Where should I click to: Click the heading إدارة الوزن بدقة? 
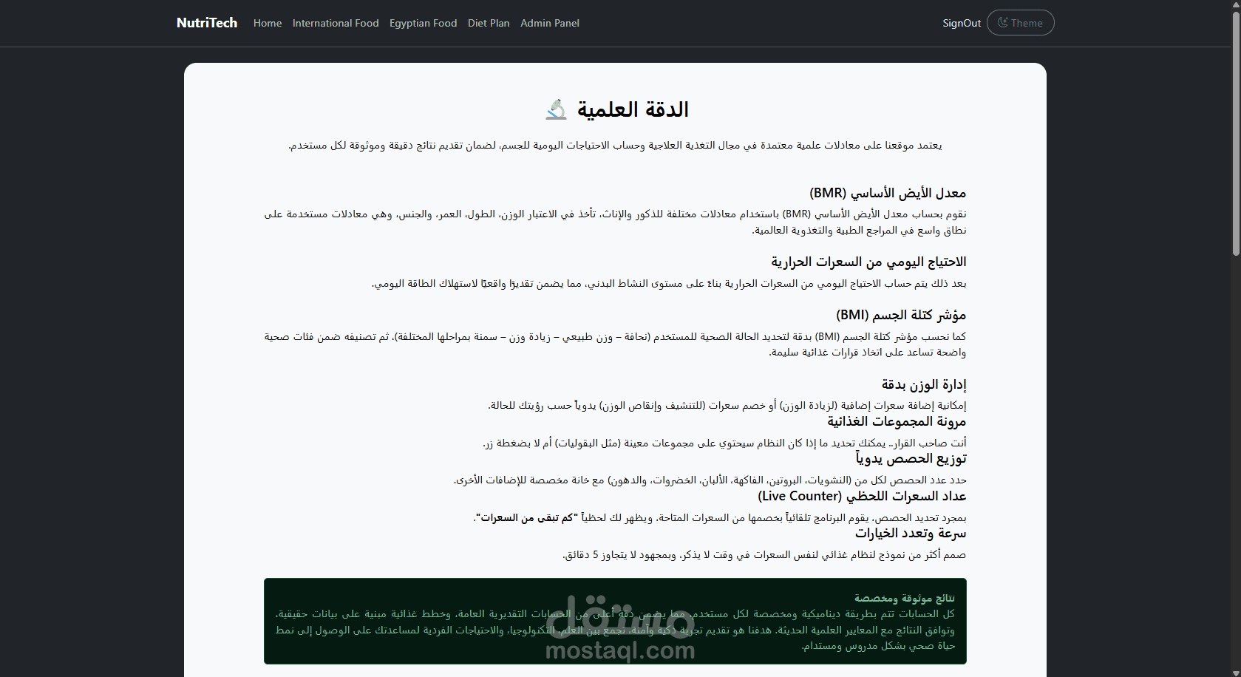924,384
